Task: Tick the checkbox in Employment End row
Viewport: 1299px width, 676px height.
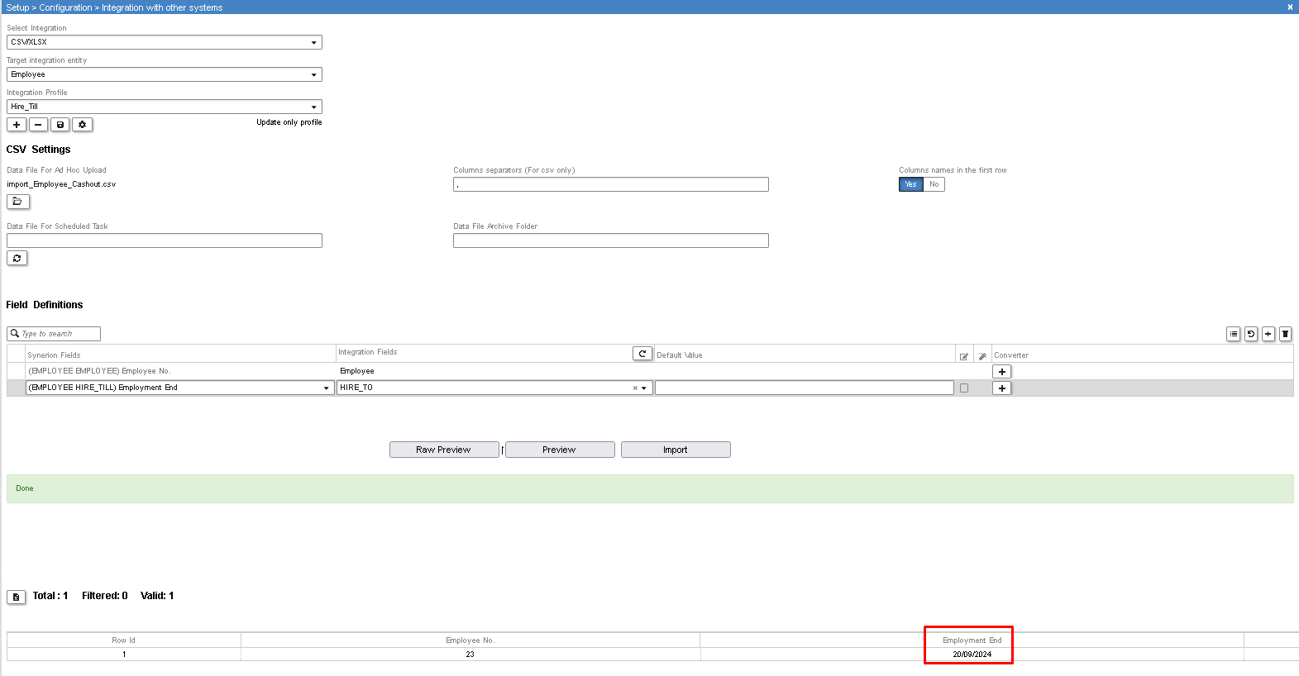Action: click(x=964, y=388)
